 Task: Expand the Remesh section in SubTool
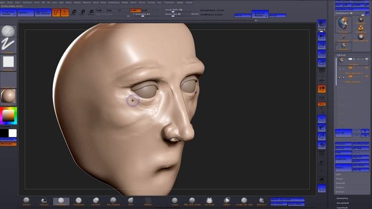coord(340,183)
